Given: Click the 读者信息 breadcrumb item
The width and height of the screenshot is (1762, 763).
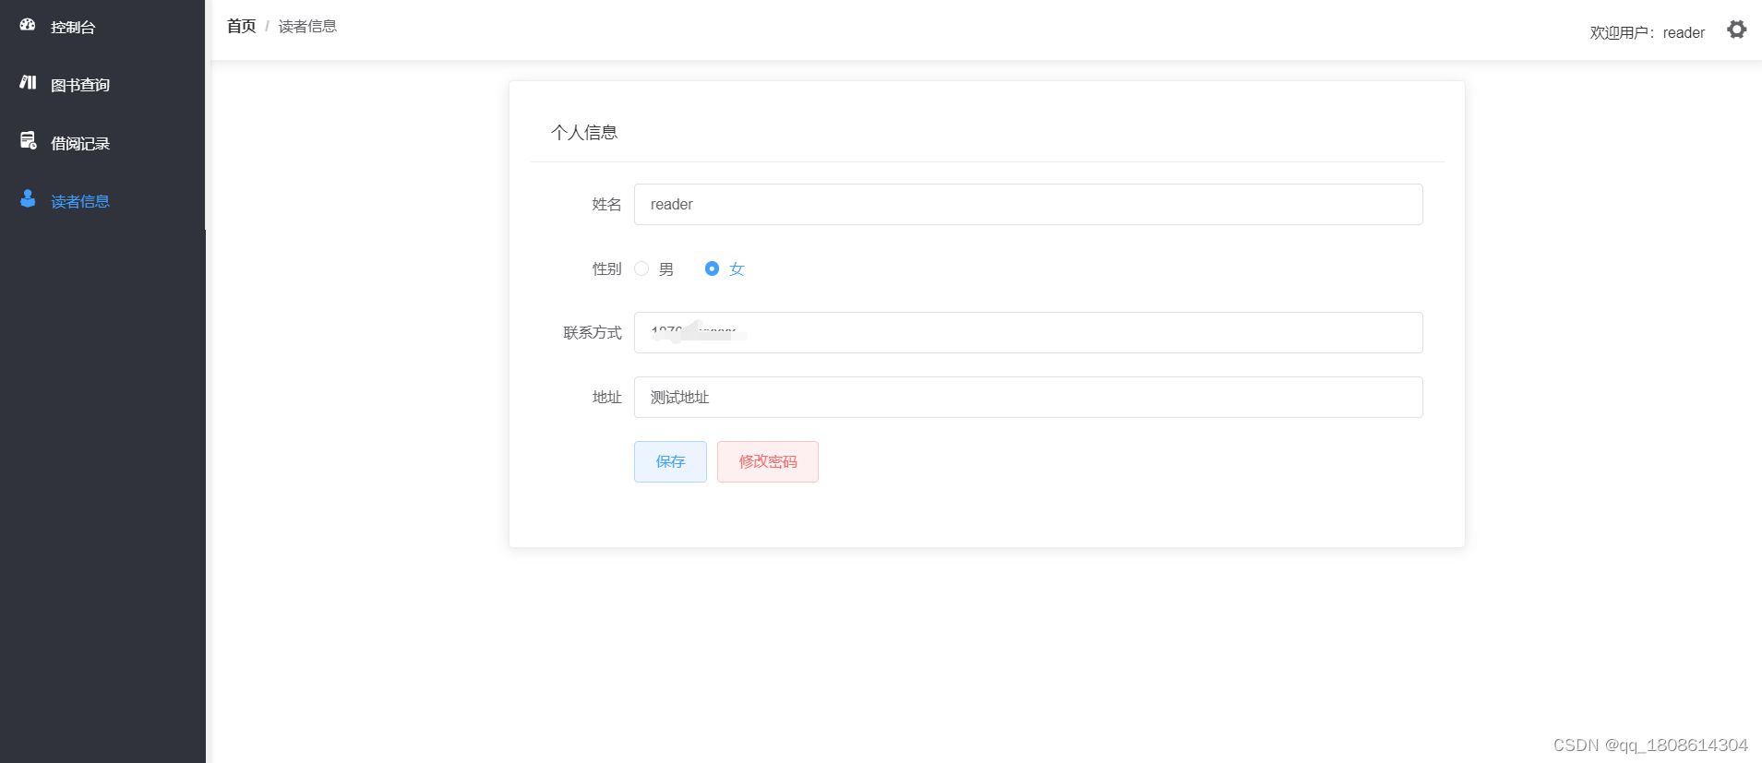Looking at the screenshot, I should click(307, 27).
